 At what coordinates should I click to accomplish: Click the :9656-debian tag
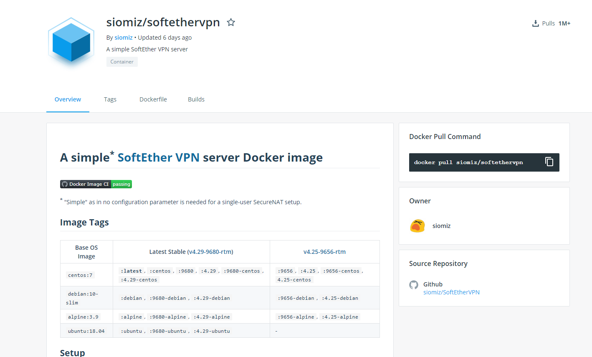tap(296, 298)
